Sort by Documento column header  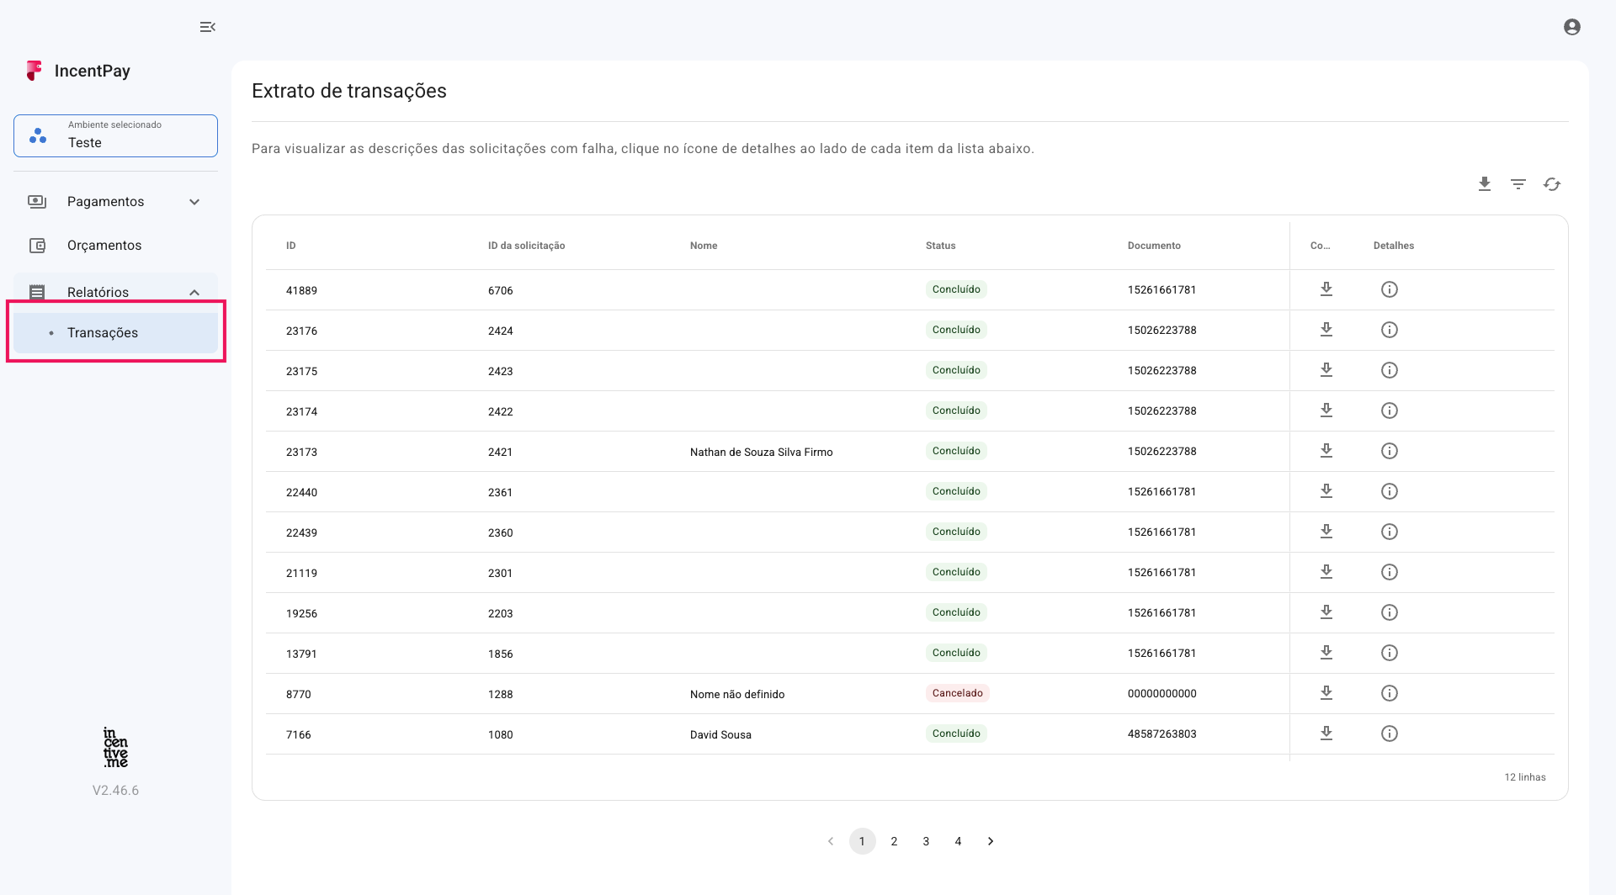[x=1154, y=246]
